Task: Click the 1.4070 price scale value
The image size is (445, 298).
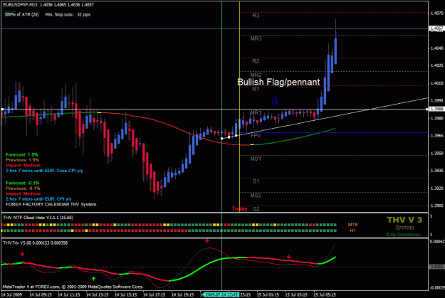Action: pos(437,14)
